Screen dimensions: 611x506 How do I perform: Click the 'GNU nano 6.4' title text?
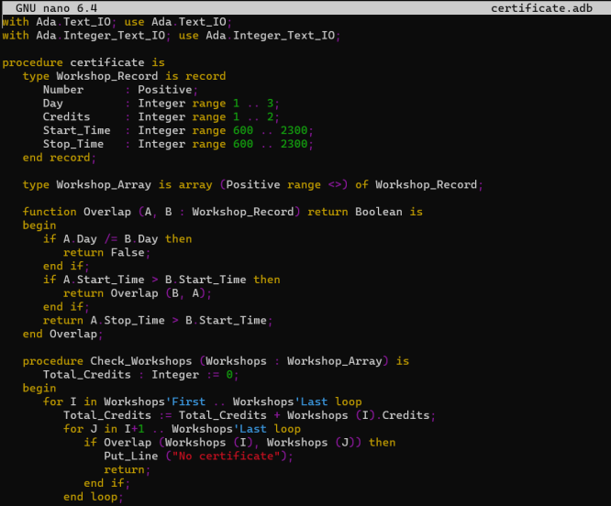pyautogui.click(x=57, y=7)
